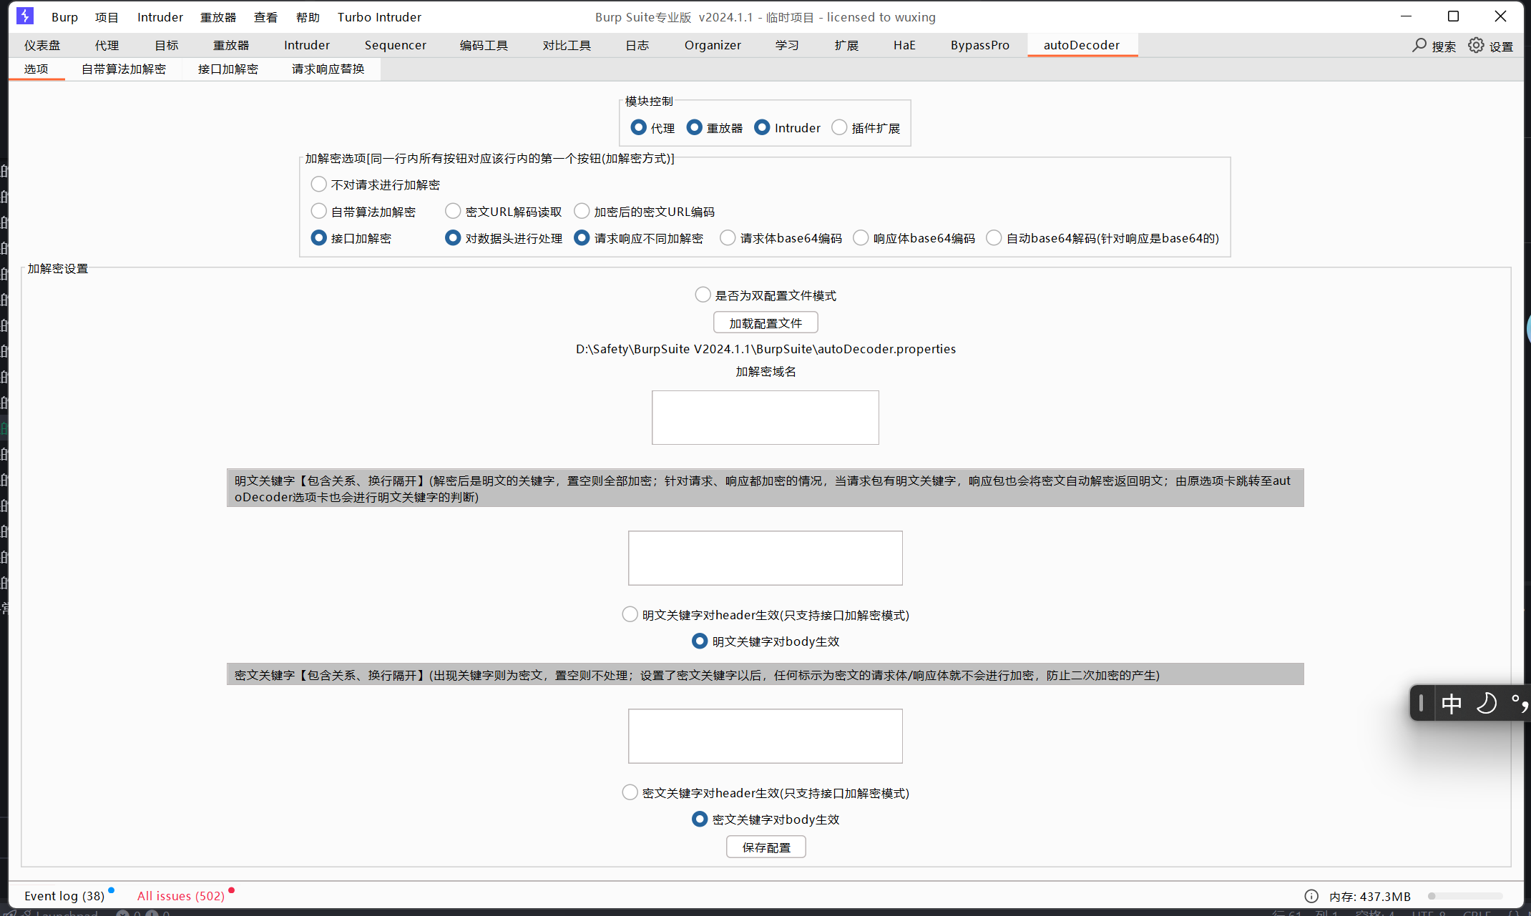The height and width of the screenshot is (916, 1531).
Task: Switch to the 日志 tab
Action: point(637,45)
